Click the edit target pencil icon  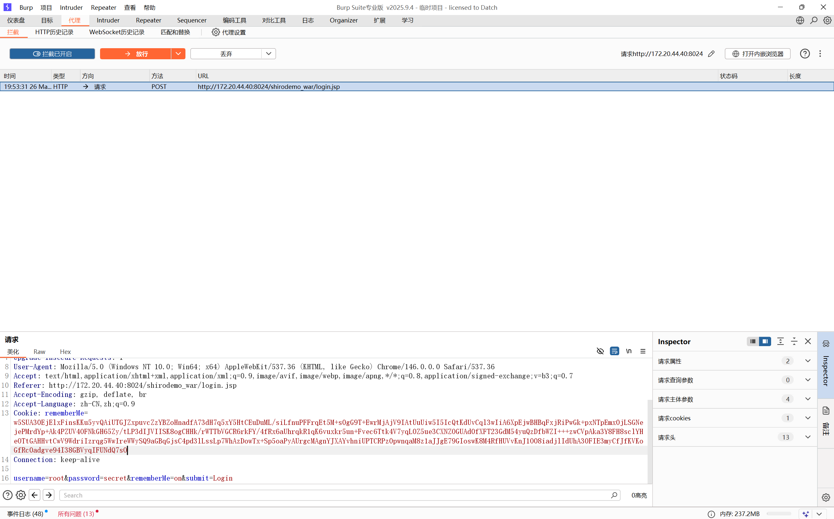pyautogui.click(x=711, y=54)
